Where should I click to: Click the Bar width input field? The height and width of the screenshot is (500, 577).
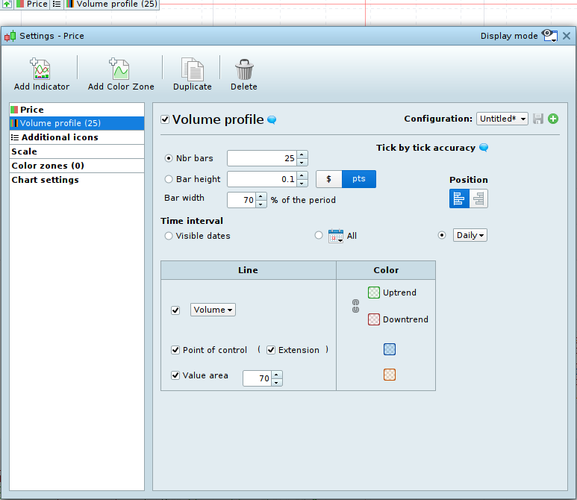pyautogui.click(x=241, y=200)
